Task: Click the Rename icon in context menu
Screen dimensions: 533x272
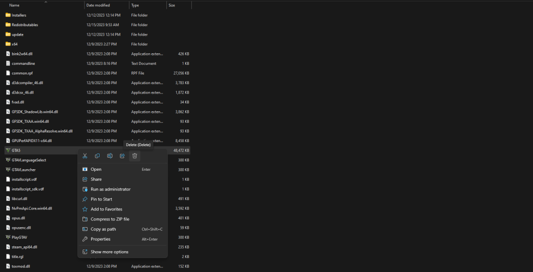Action: 110,156
